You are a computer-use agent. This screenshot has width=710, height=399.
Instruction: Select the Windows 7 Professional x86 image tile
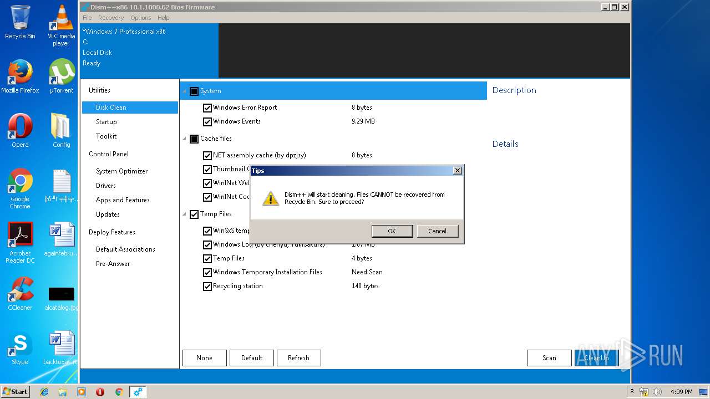[149, 50]
